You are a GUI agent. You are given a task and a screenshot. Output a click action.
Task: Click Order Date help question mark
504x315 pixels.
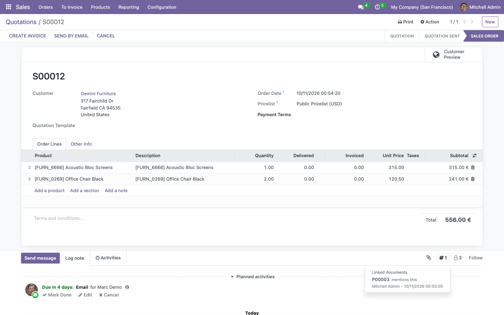click(283, 92)
